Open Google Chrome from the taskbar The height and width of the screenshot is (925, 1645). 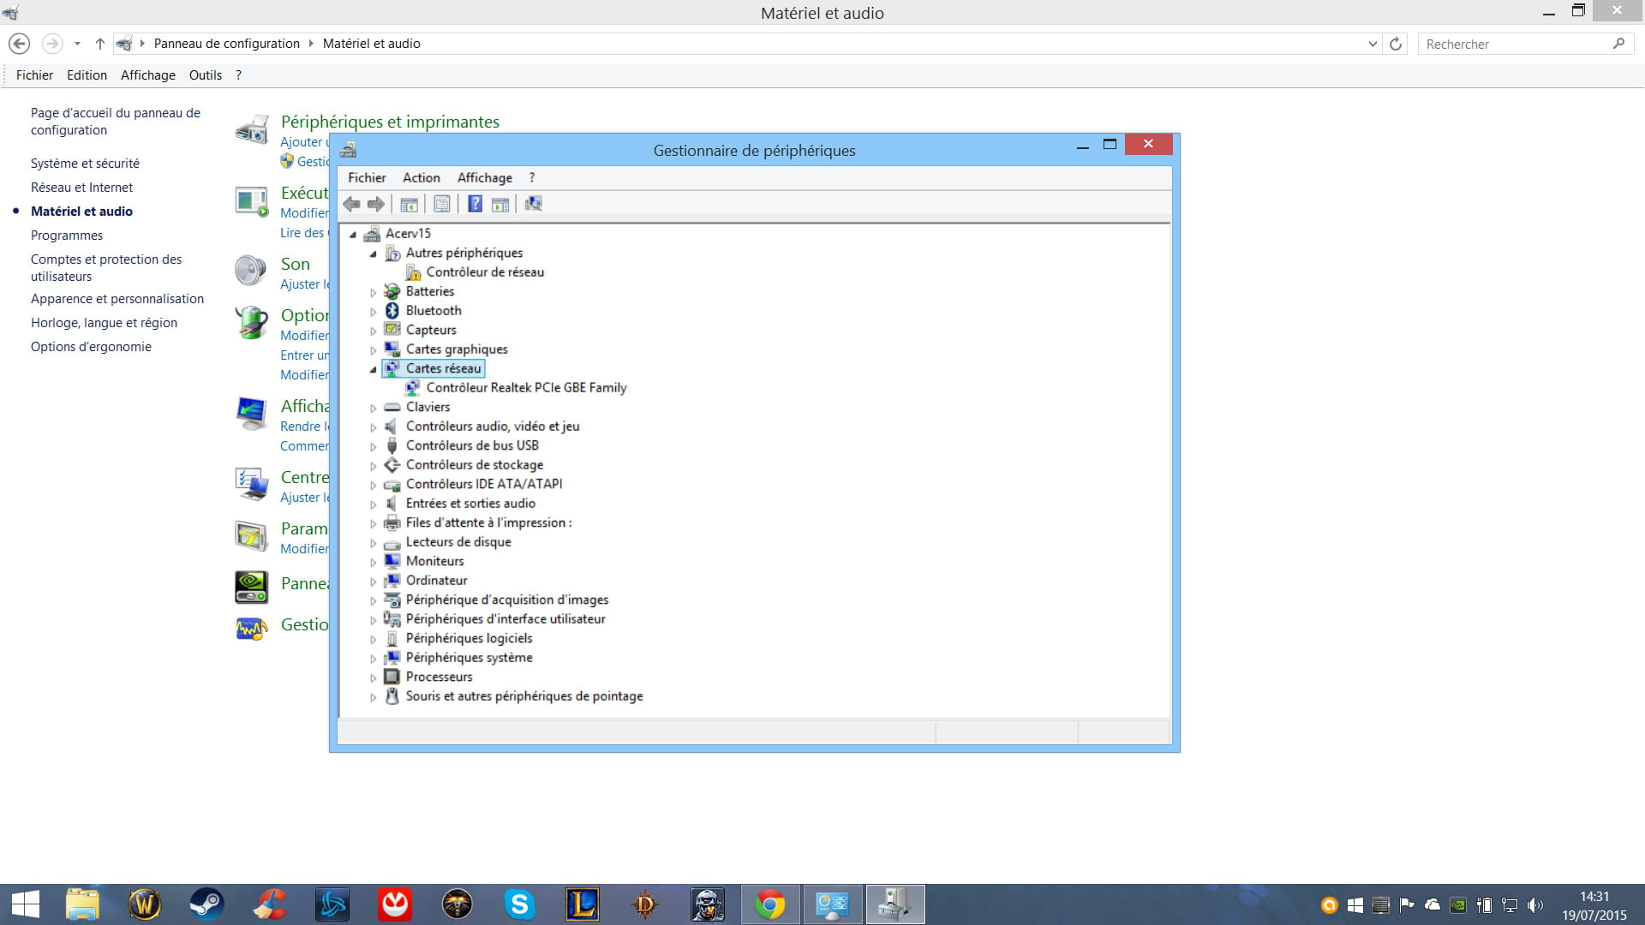pos(769,904)
